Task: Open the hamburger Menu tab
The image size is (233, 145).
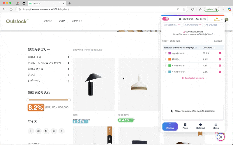Action: (x=216, y=126)
